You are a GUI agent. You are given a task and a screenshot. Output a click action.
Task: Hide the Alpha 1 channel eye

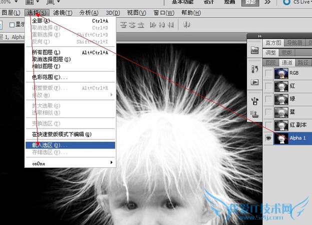coord(268,138)
